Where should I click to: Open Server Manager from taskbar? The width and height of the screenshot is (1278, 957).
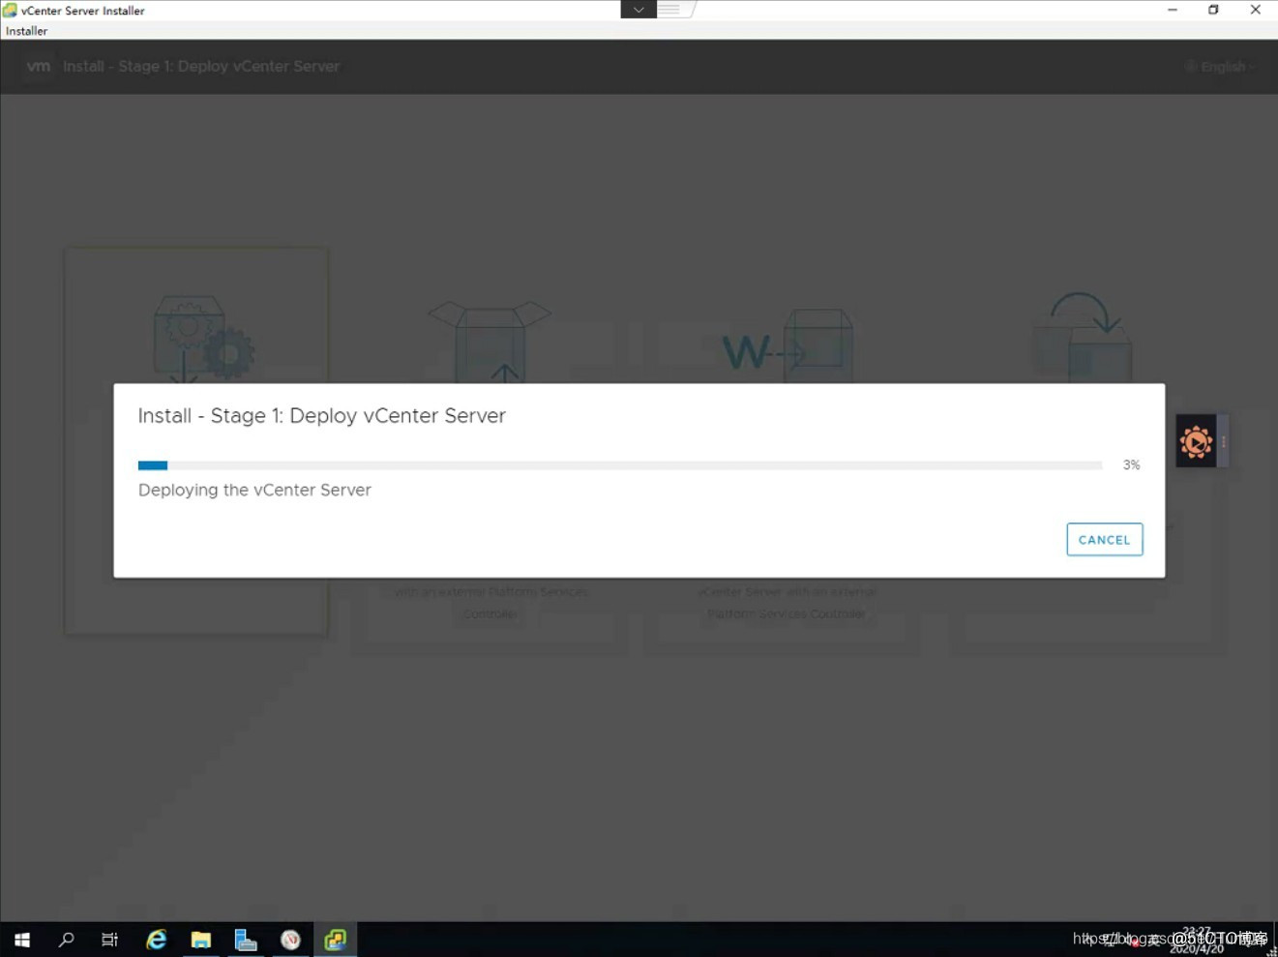click(x=246, y=940)
